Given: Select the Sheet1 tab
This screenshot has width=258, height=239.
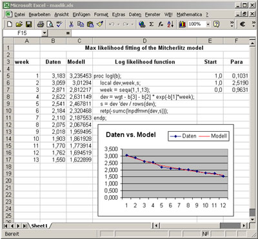Looking at the screenshot, I should 39,225.
